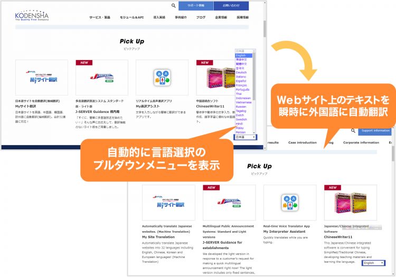Click the Japanese ChineseWriter11 card title

210,107
